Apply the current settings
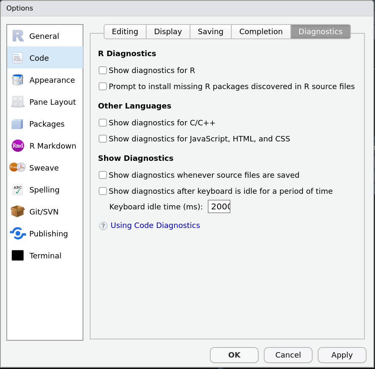This screenshot has width=375, height=369. pyautogui.click(x=342, y=355)
